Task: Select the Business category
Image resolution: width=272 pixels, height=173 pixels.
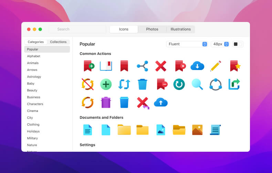Action: point(33,97)
